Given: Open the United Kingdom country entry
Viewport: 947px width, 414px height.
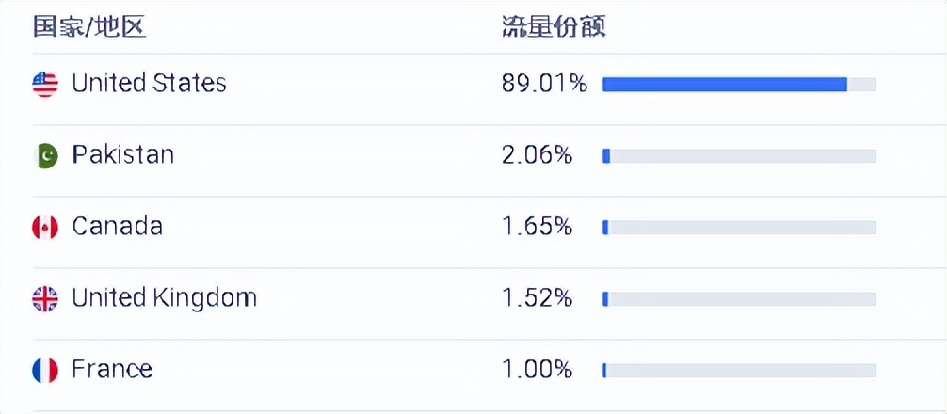Looking at the screenshot, I should point(165,298).
